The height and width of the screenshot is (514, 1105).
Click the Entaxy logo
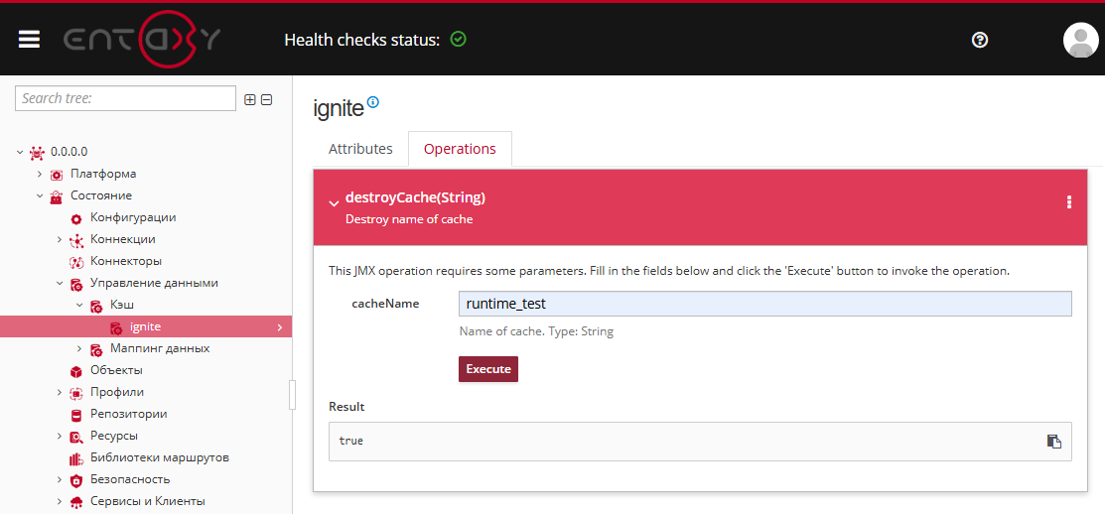(142, 40)
